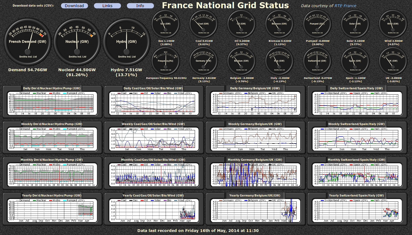
Task: Click the Germany (GW) interconnector gauge
Action: coord(204,61)
